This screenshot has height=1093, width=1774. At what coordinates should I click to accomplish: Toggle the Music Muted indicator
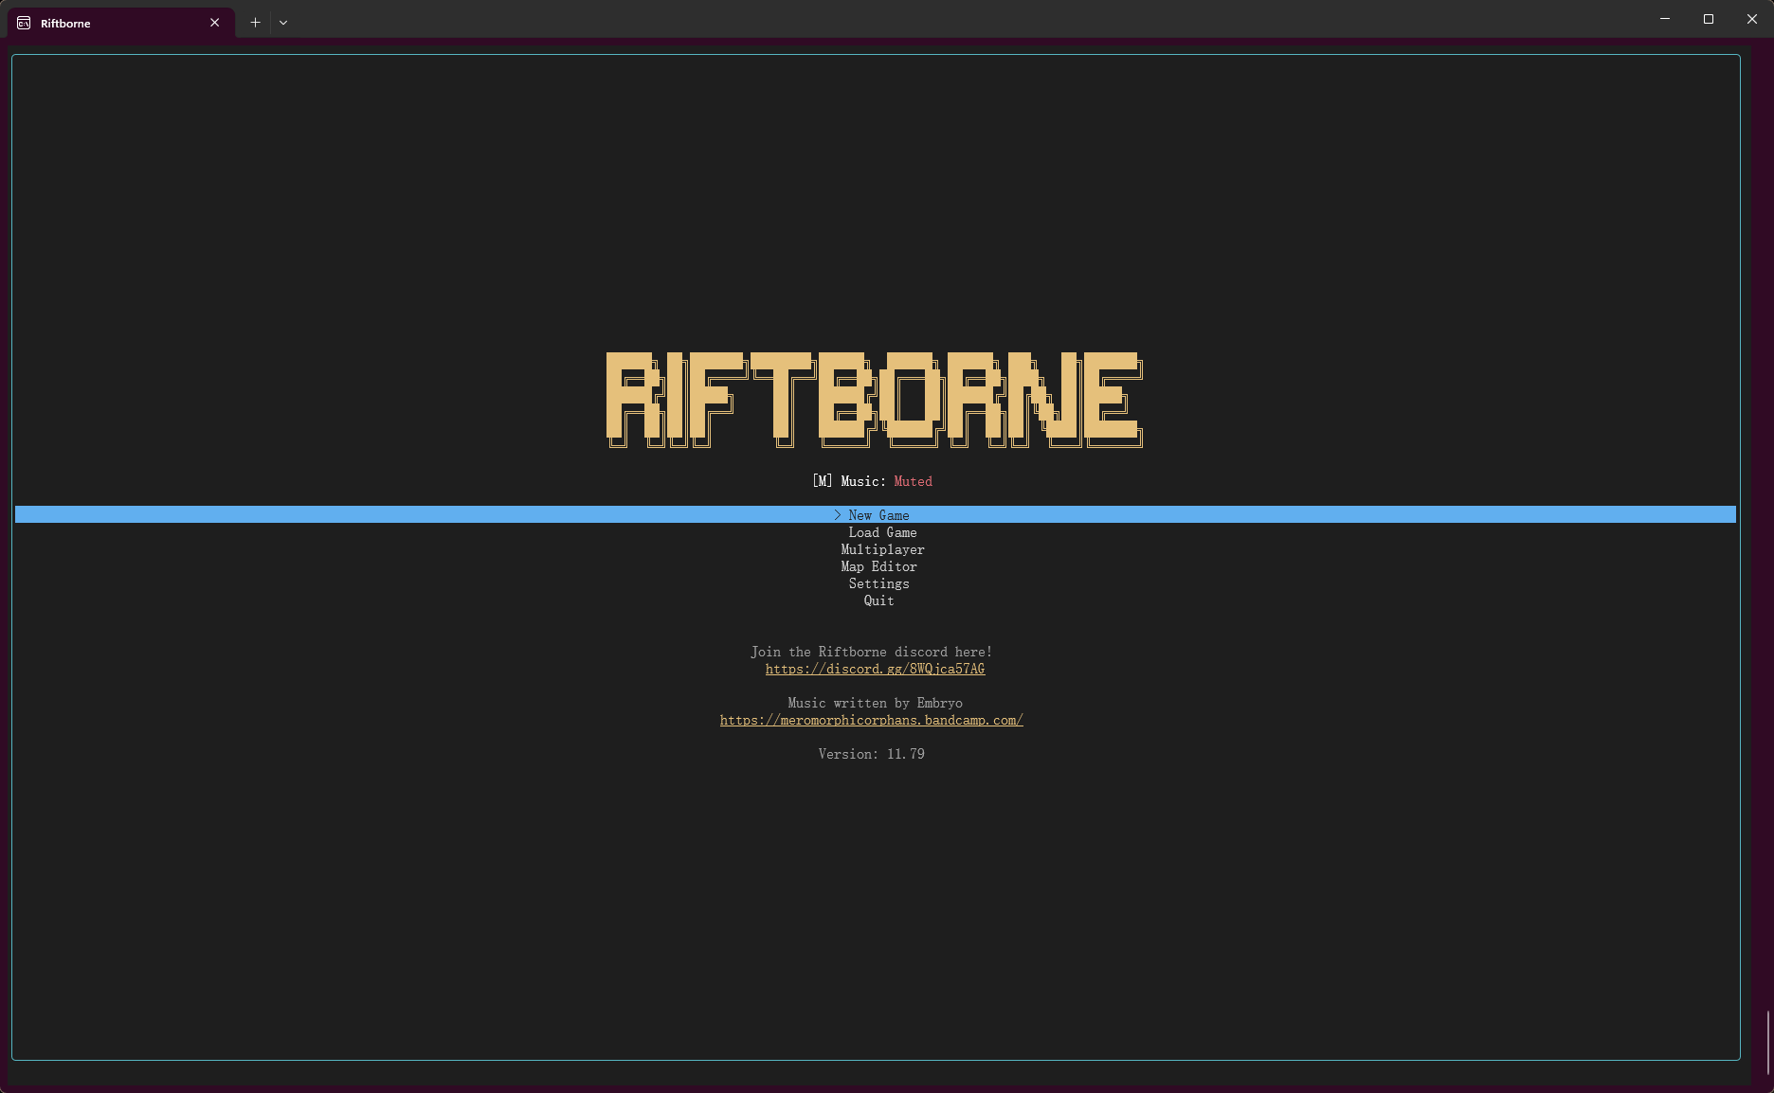(x=872, y=481)
